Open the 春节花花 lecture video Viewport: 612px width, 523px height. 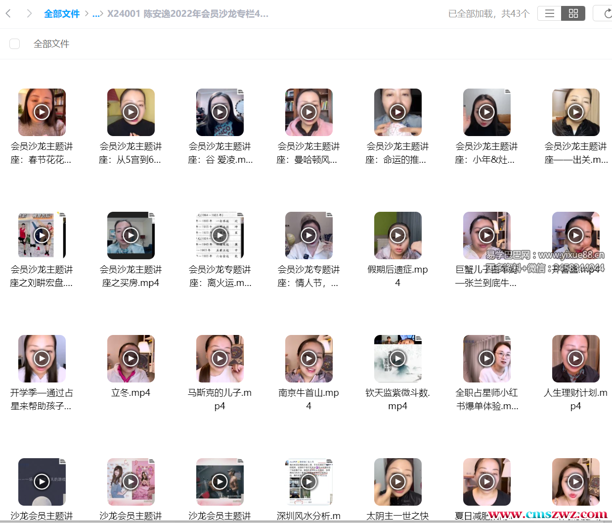click(42, 112)
